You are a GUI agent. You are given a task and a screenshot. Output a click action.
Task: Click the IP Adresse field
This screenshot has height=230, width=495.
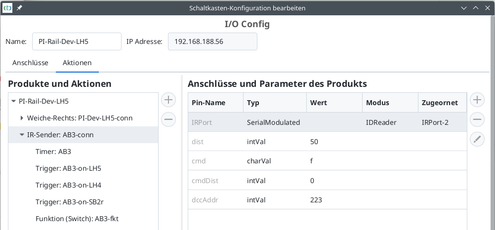pyautogui.click(x=212, y=42)
